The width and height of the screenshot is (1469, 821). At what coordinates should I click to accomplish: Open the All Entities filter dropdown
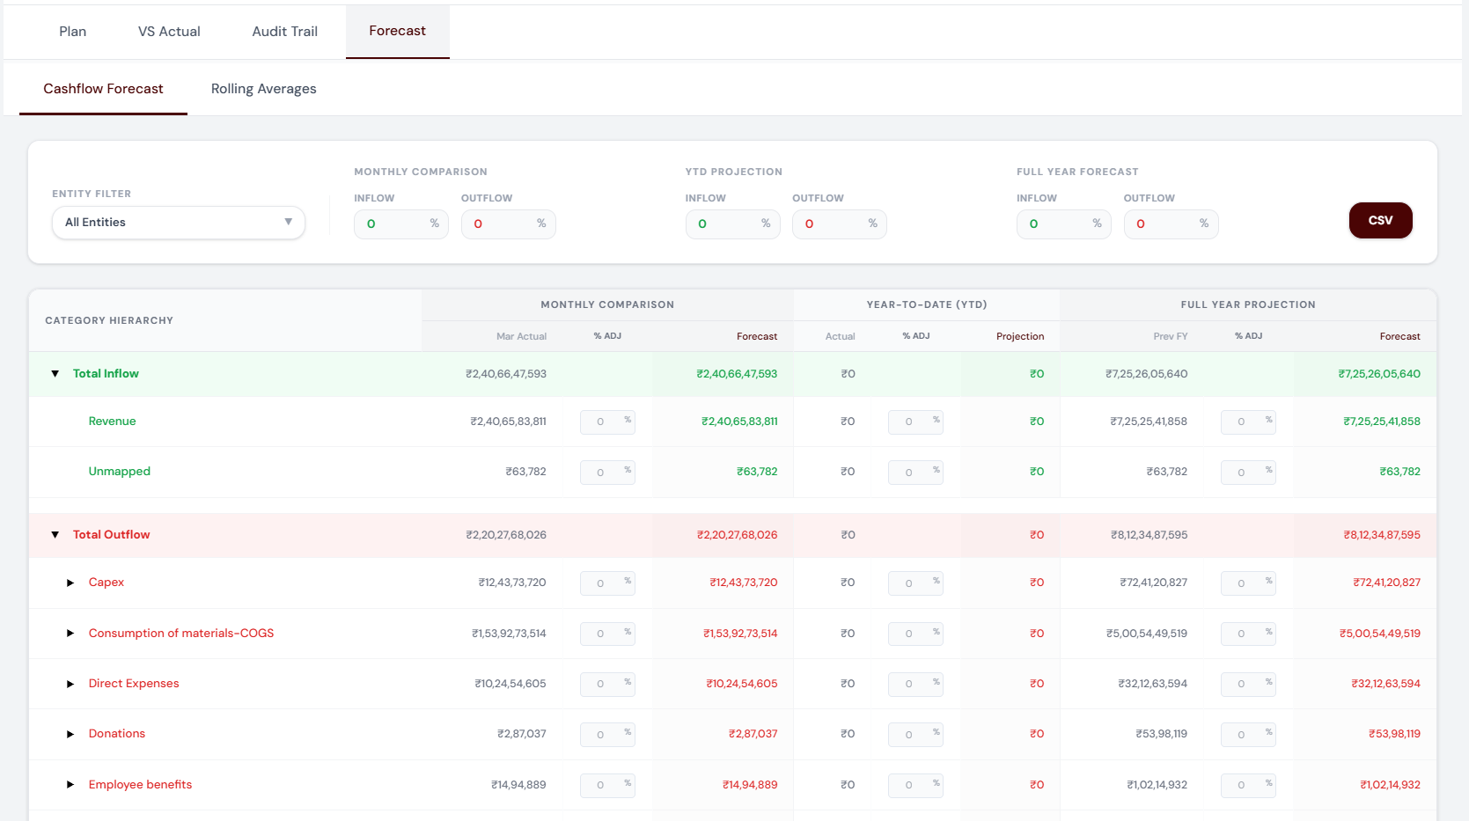click(178, 223)
